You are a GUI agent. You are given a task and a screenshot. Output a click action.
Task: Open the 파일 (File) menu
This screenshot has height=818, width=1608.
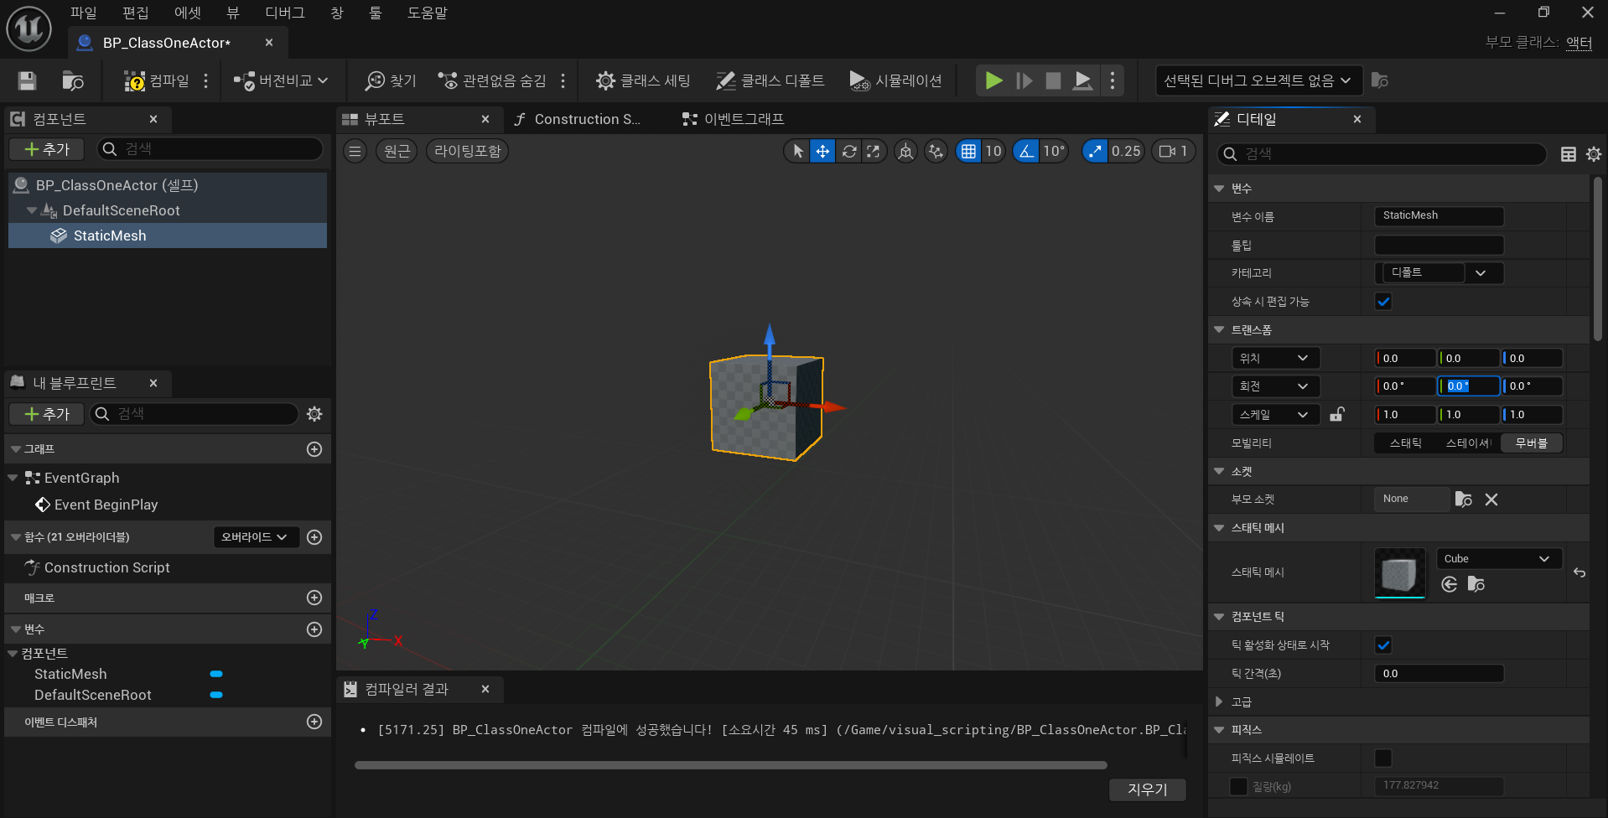point(83,13)
